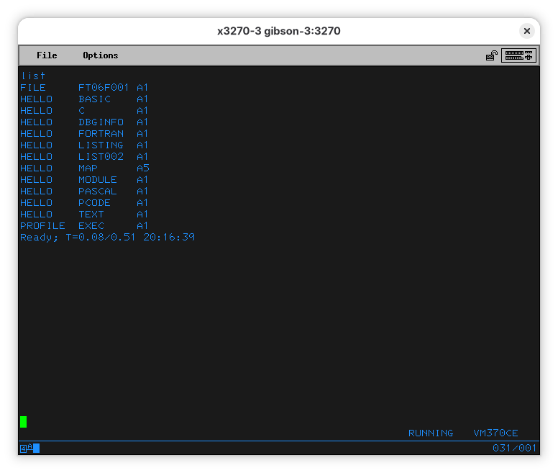558x473 pixels.
Task: Click the unlocked padlock security icon
Action: tap(492, 55)
